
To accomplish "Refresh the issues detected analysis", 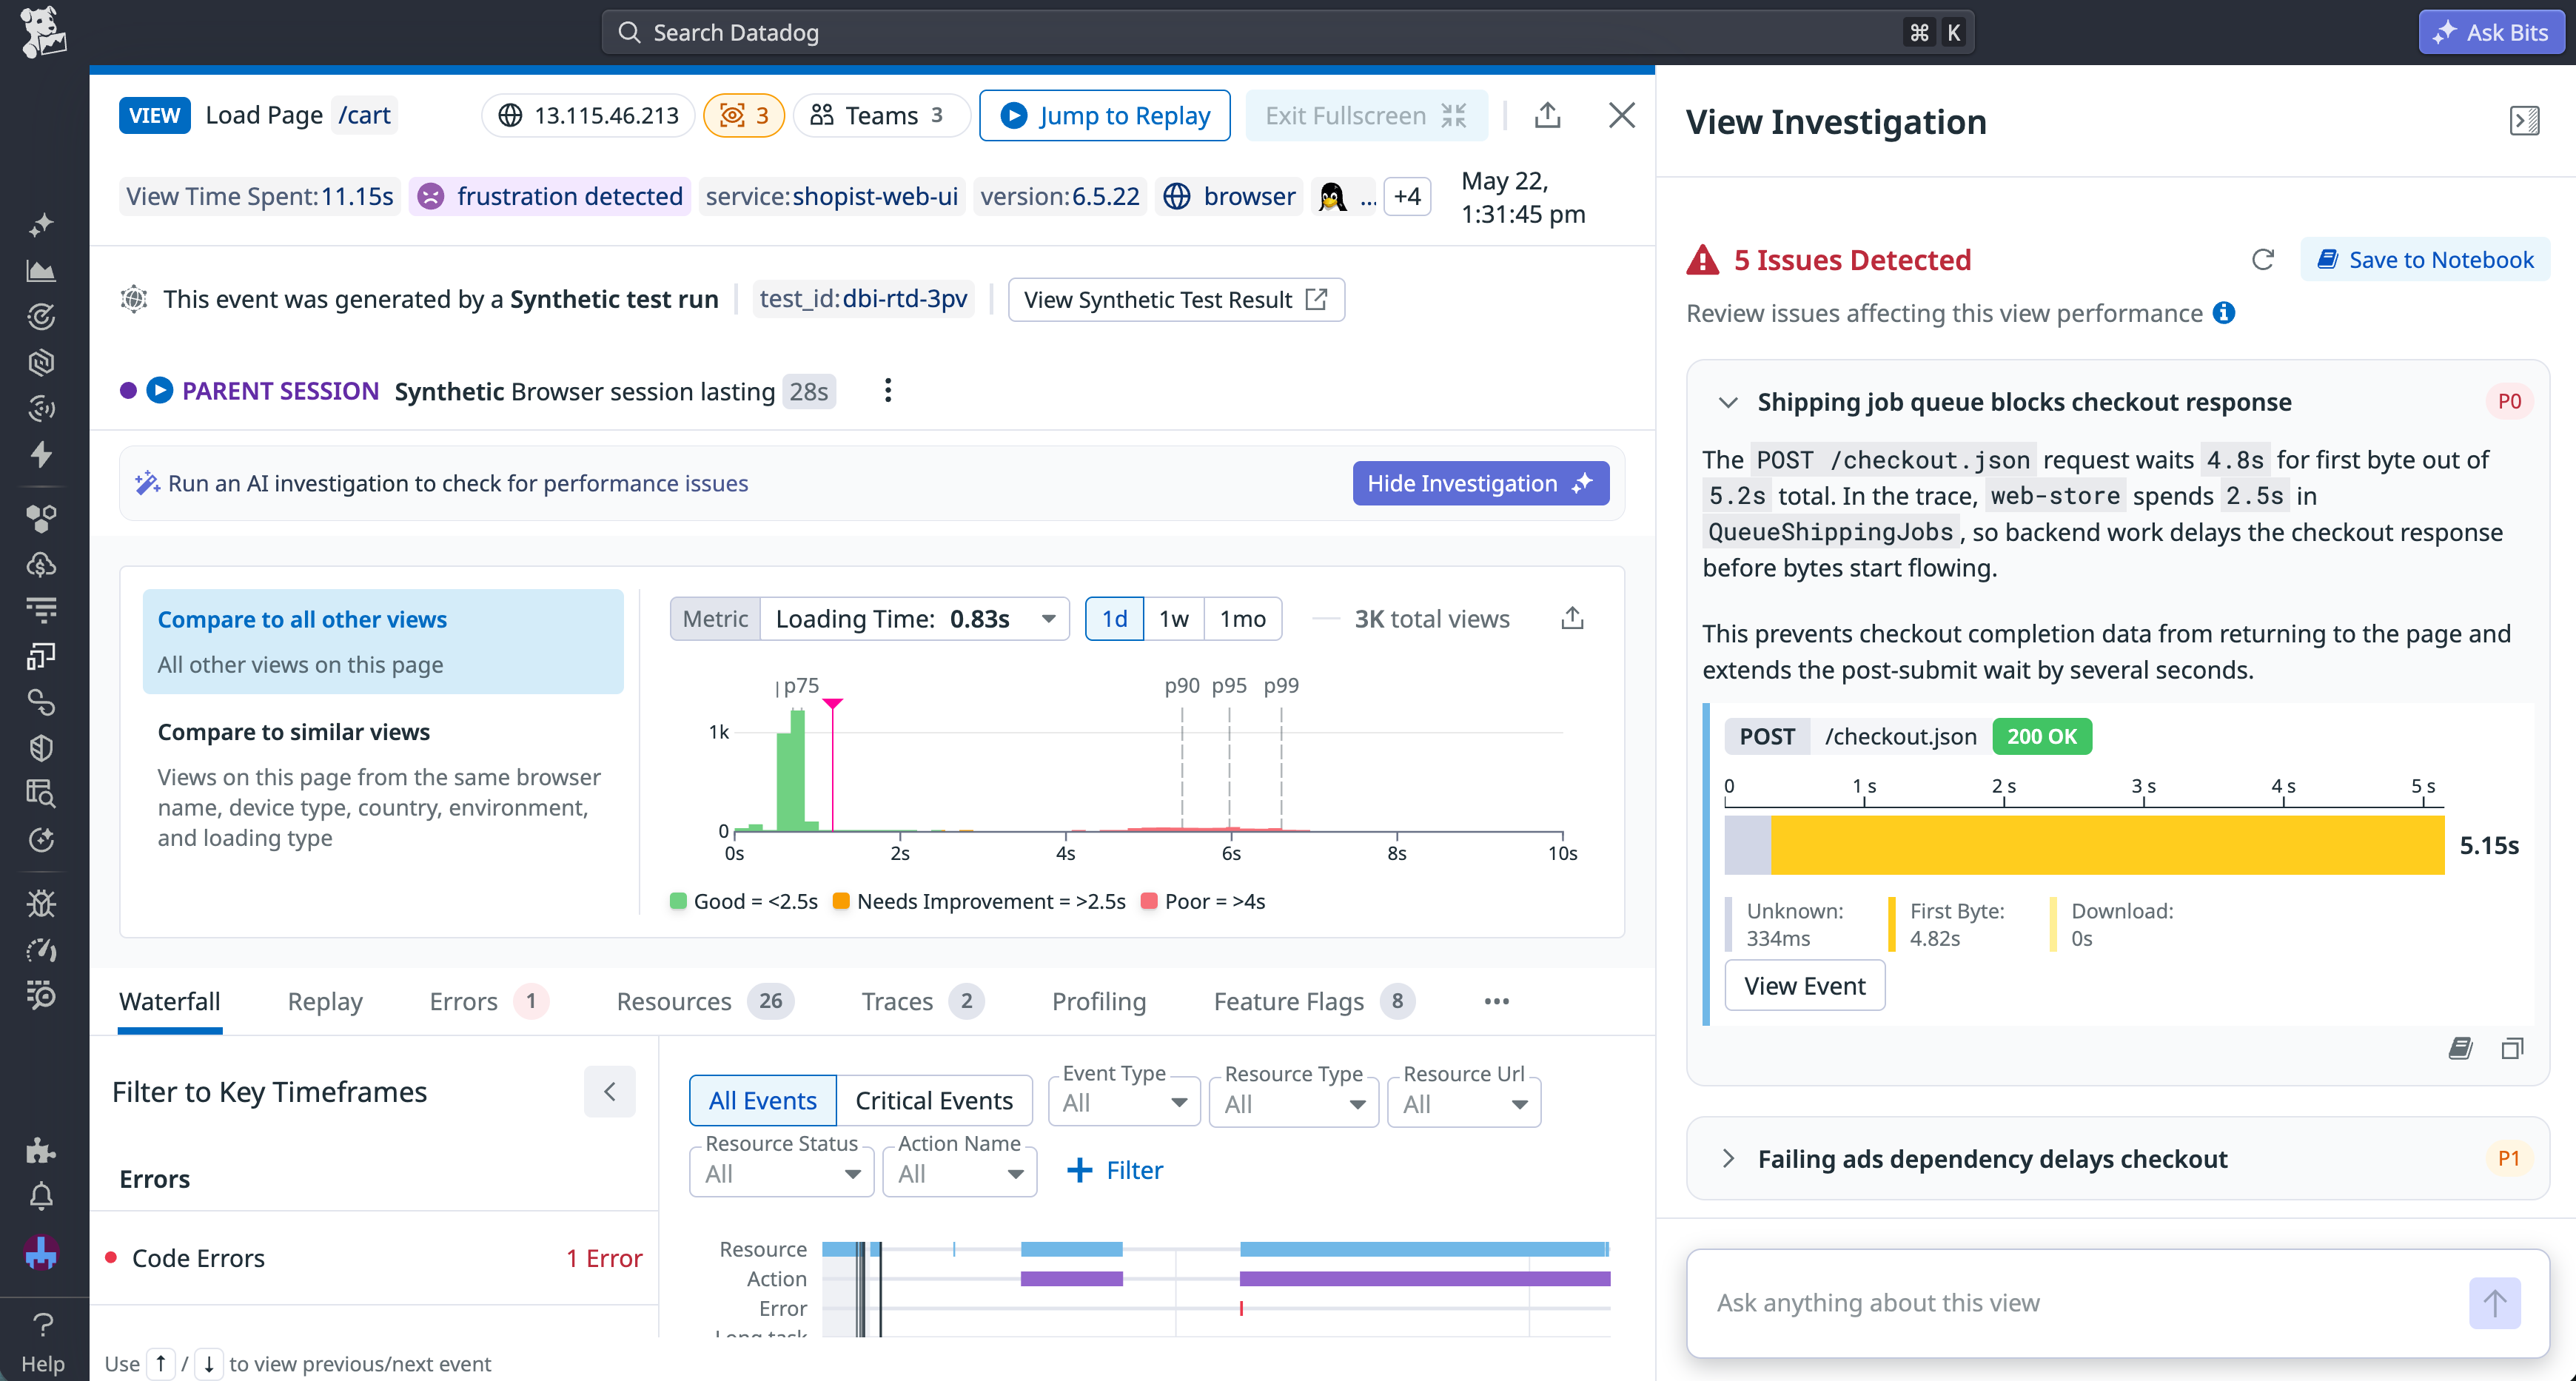I will pos(2263,260).
